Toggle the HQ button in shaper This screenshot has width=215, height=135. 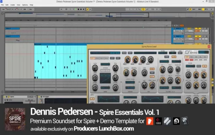pyautogui.click(x=205, y=66)
